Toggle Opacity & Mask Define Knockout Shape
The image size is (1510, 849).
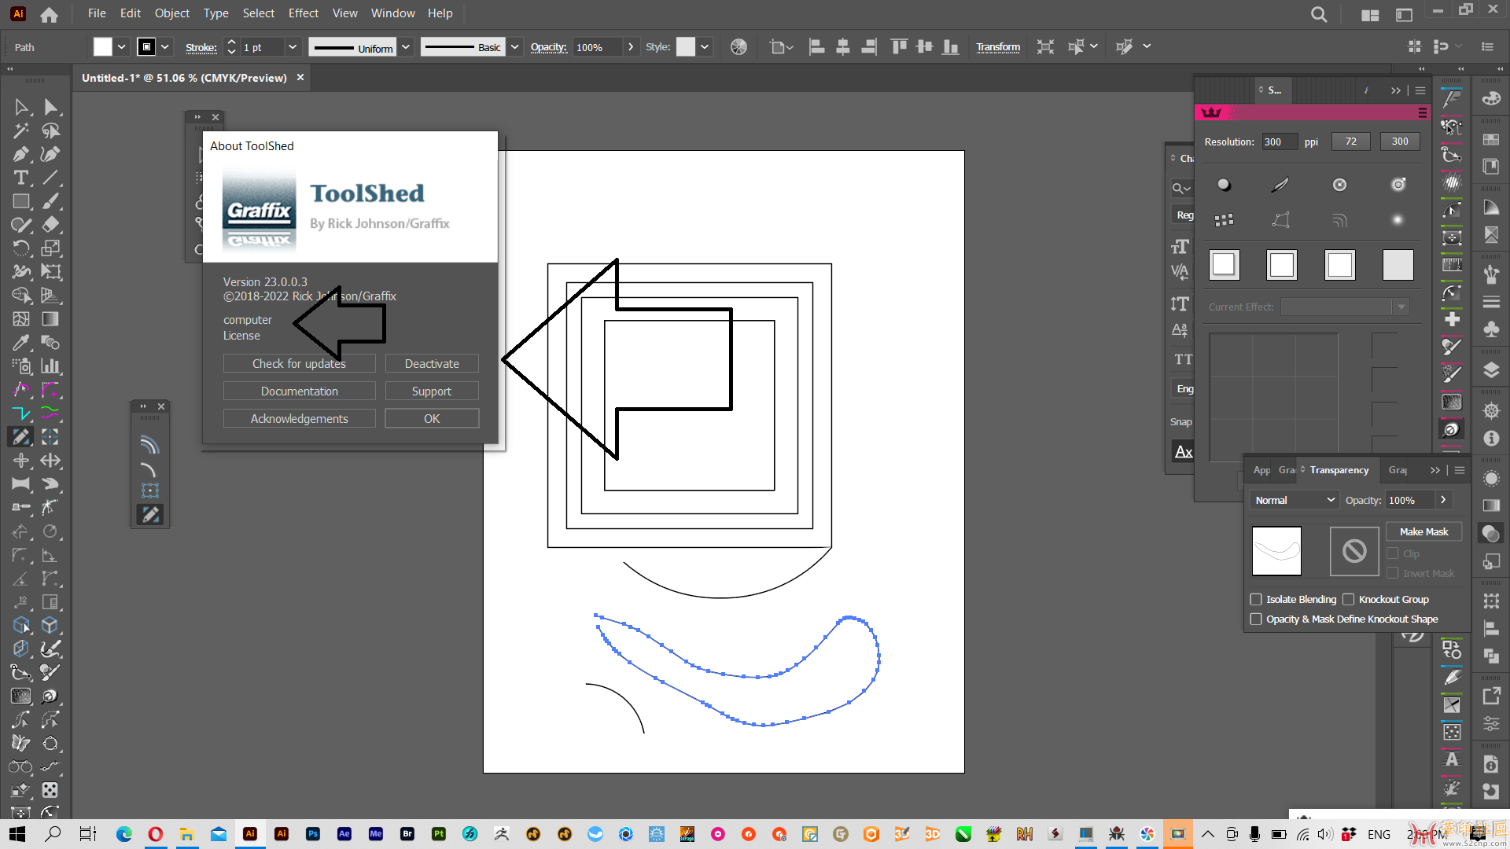[x=1256, y=619]
